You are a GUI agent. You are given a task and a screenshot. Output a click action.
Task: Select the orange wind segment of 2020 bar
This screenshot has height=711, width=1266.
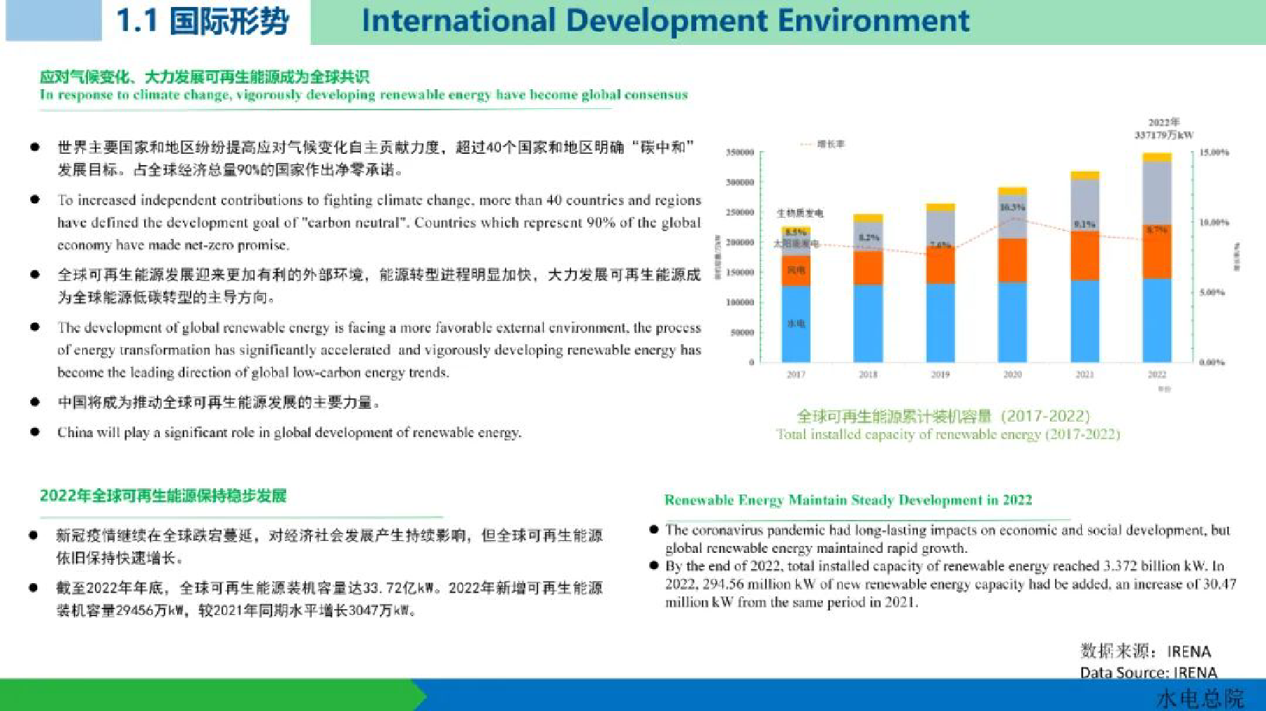click(x=1012, y=261)
